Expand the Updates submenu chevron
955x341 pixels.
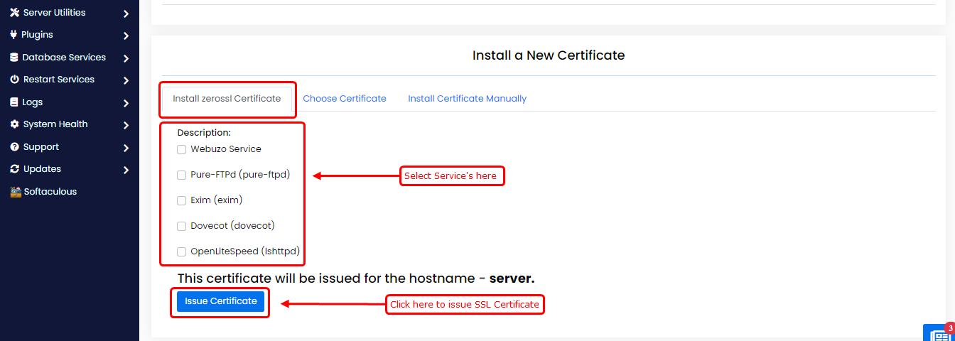click(x=126, y=170)
